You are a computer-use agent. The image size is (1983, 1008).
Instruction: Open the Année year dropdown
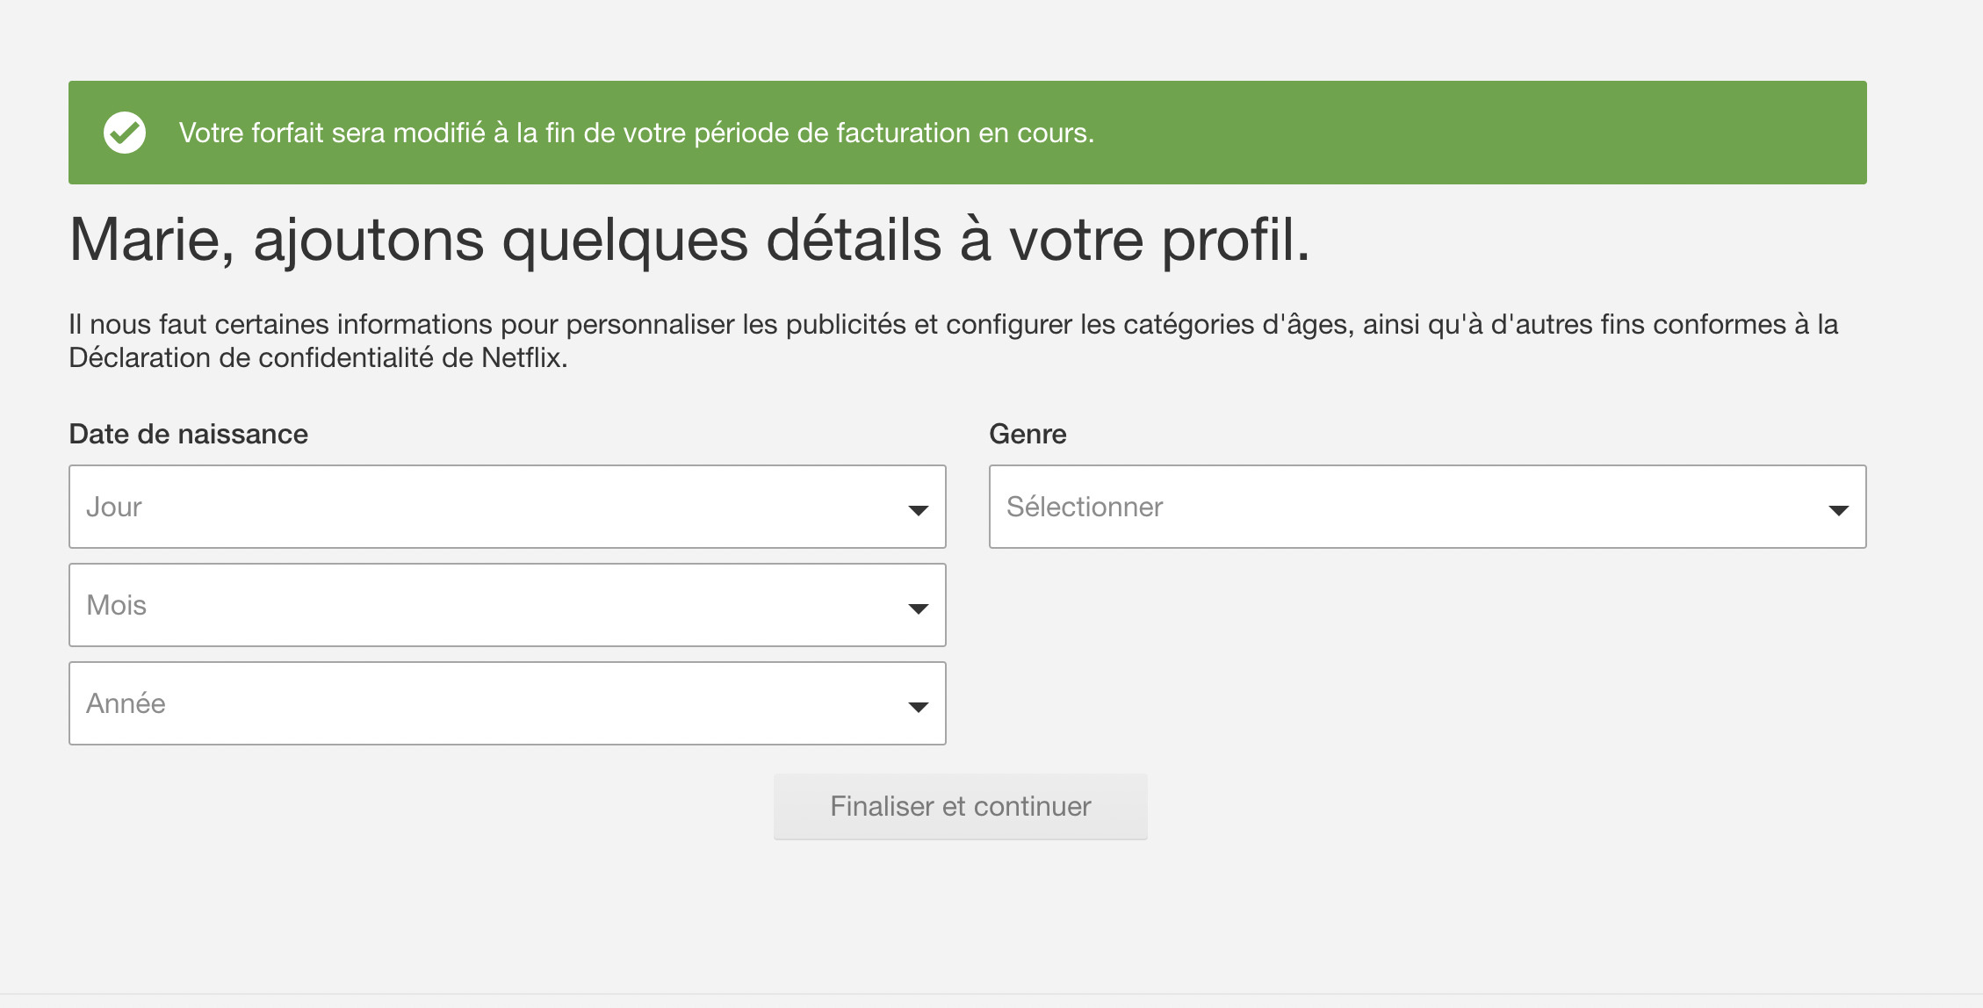tap(508, 703)
